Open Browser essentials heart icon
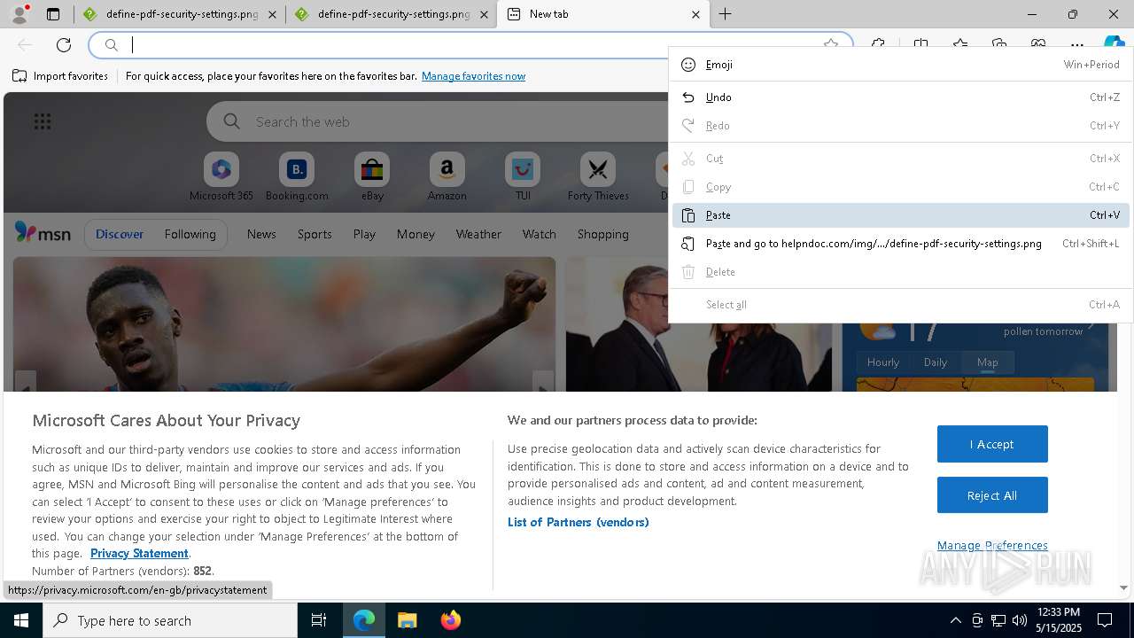 pos(1038,45)
